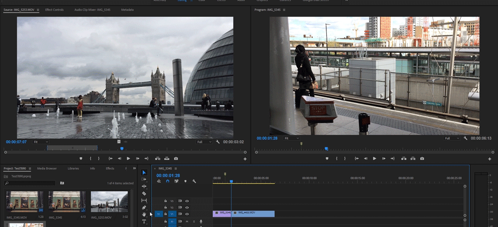Open Source monitor Fit zoom dropdown
This screenshot has width=498, height=227.
(x=41, y=142)
